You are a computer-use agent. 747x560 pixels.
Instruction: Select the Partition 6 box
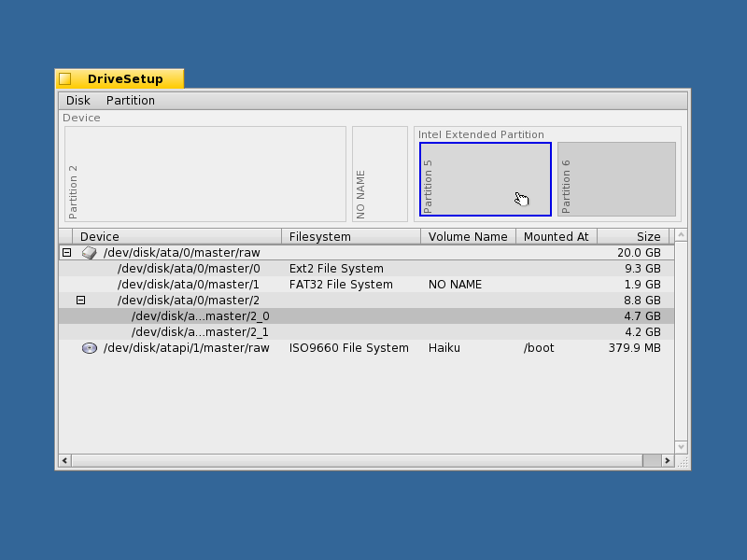tap(616, 177)
